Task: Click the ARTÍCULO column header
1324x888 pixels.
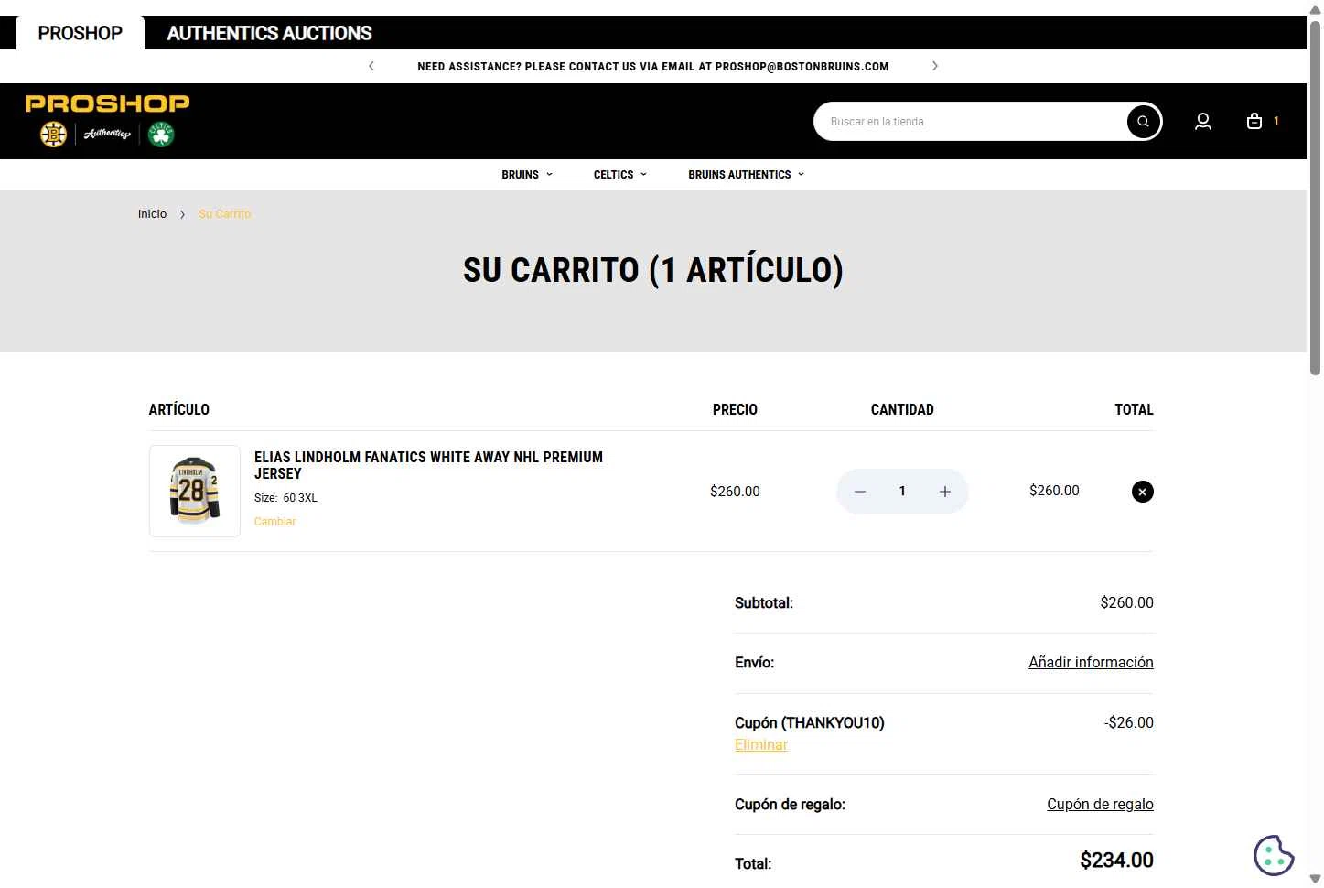Action: 179,409
